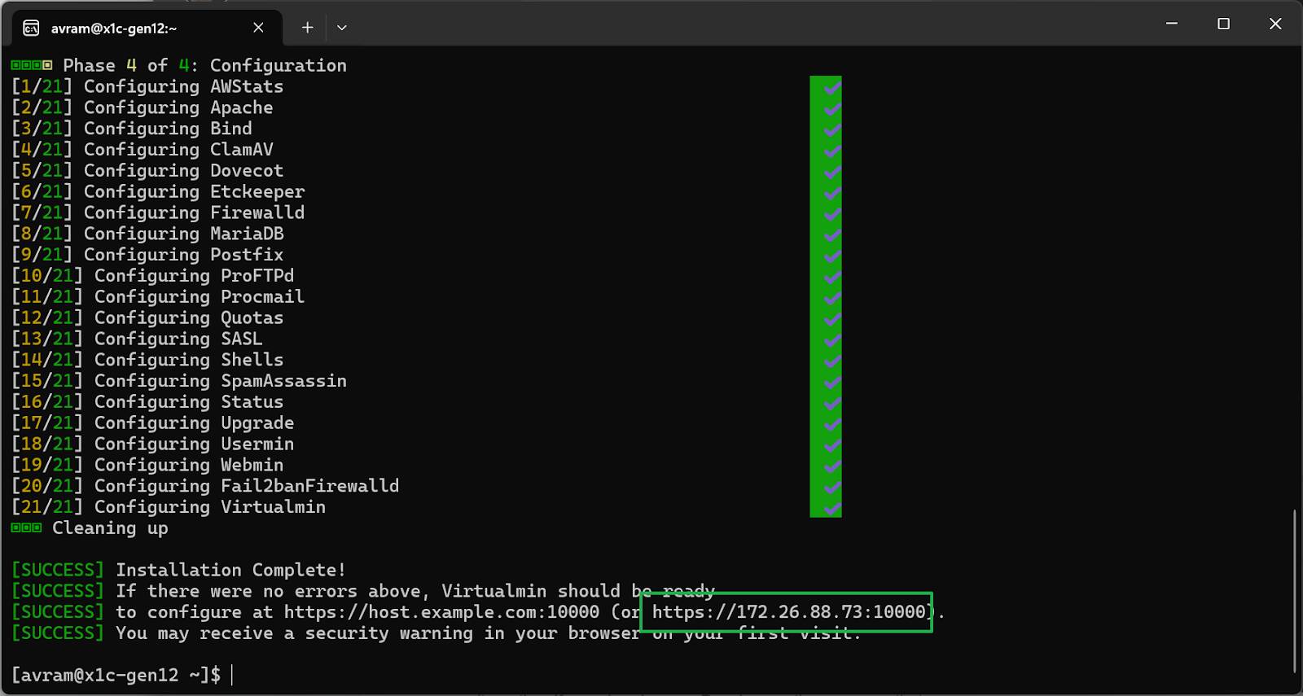Click the terminal vertical scrollbar thumb
This screenshot has height=696, width=1303.
point(1294,591)
